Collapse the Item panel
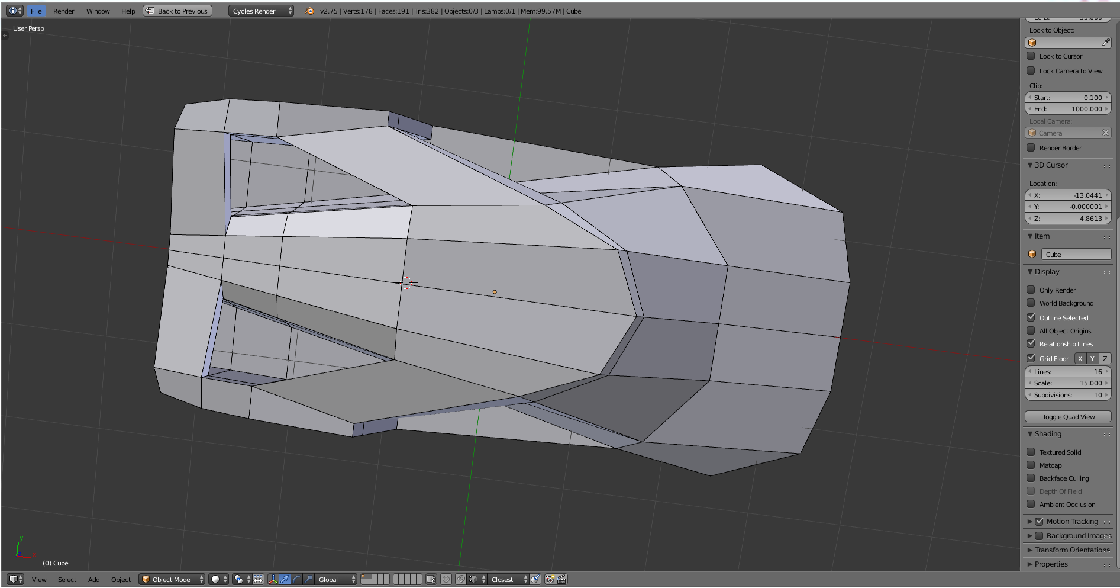 1030,236
